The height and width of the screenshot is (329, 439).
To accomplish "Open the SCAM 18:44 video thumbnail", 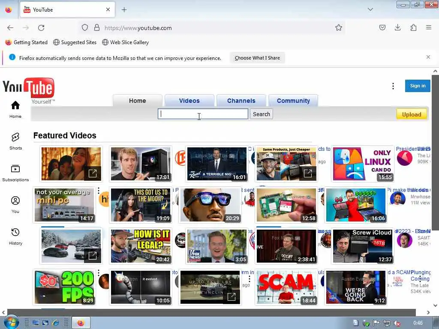I will [x=286, y=287].
